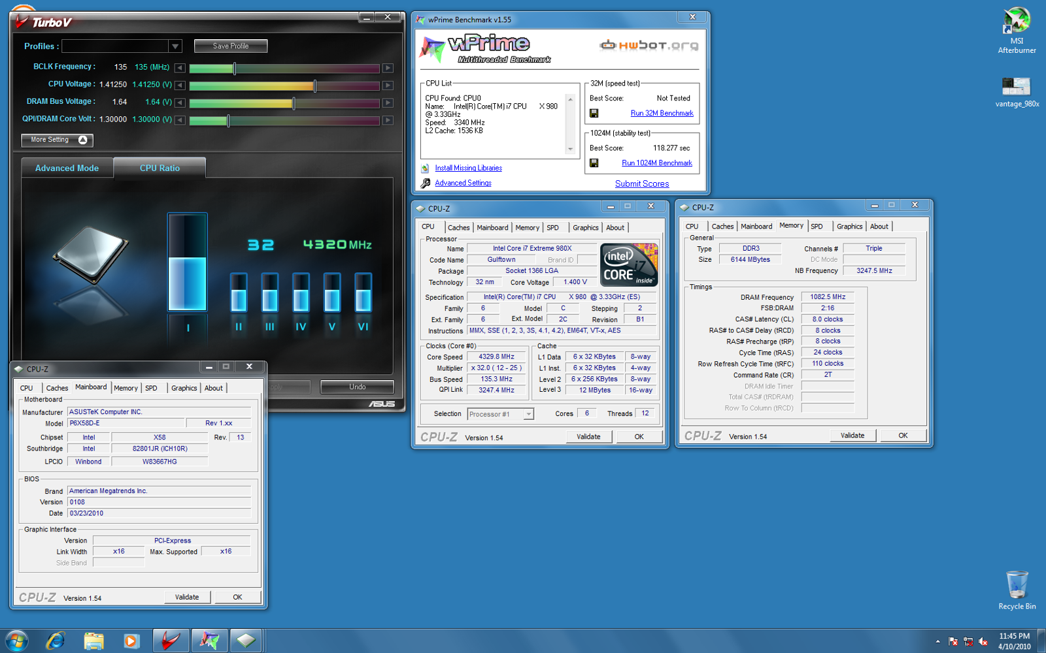
Task: Decrease QPI/DRAM Core Volt with left arrow
Action: (x=180, y=120)
